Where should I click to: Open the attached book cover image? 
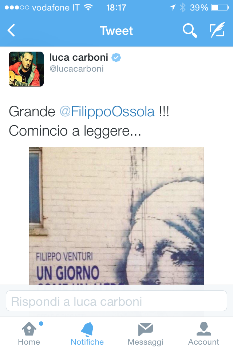[x=116, y=216]
